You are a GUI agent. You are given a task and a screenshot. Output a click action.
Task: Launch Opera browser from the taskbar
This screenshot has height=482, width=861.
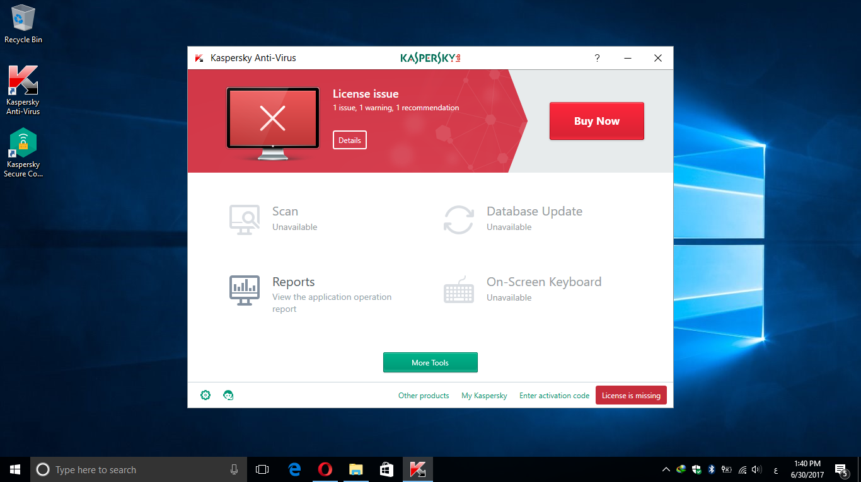click(x=325, y=469)
